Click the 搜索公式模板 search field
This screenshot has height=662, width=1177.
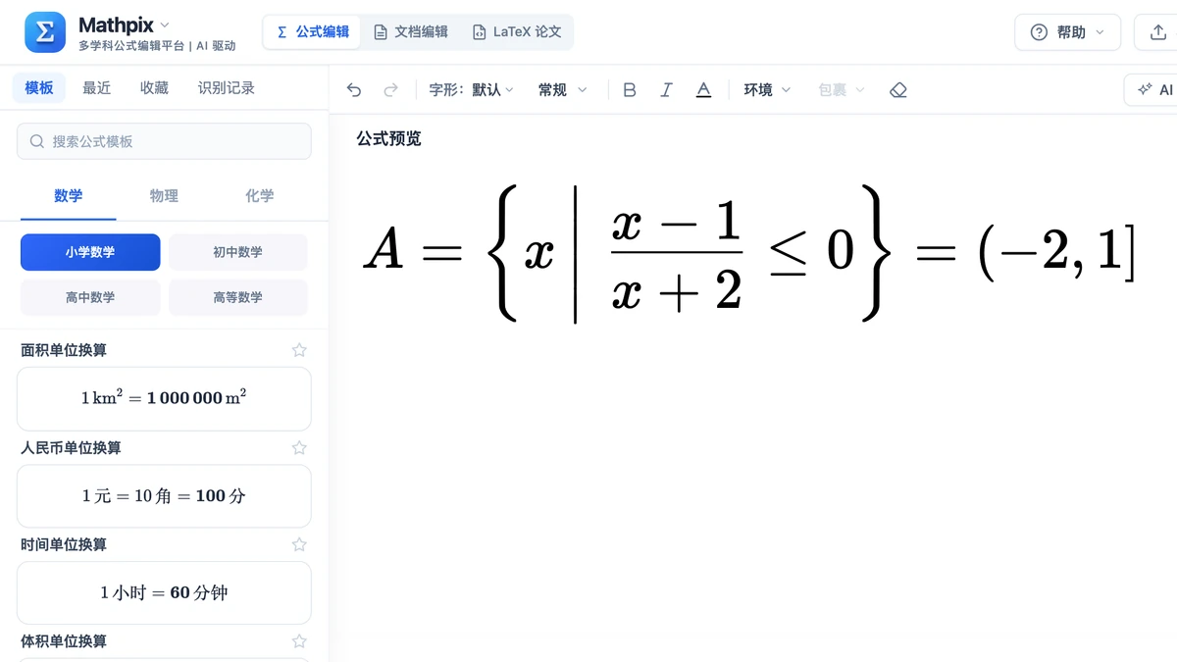point(164,141)
